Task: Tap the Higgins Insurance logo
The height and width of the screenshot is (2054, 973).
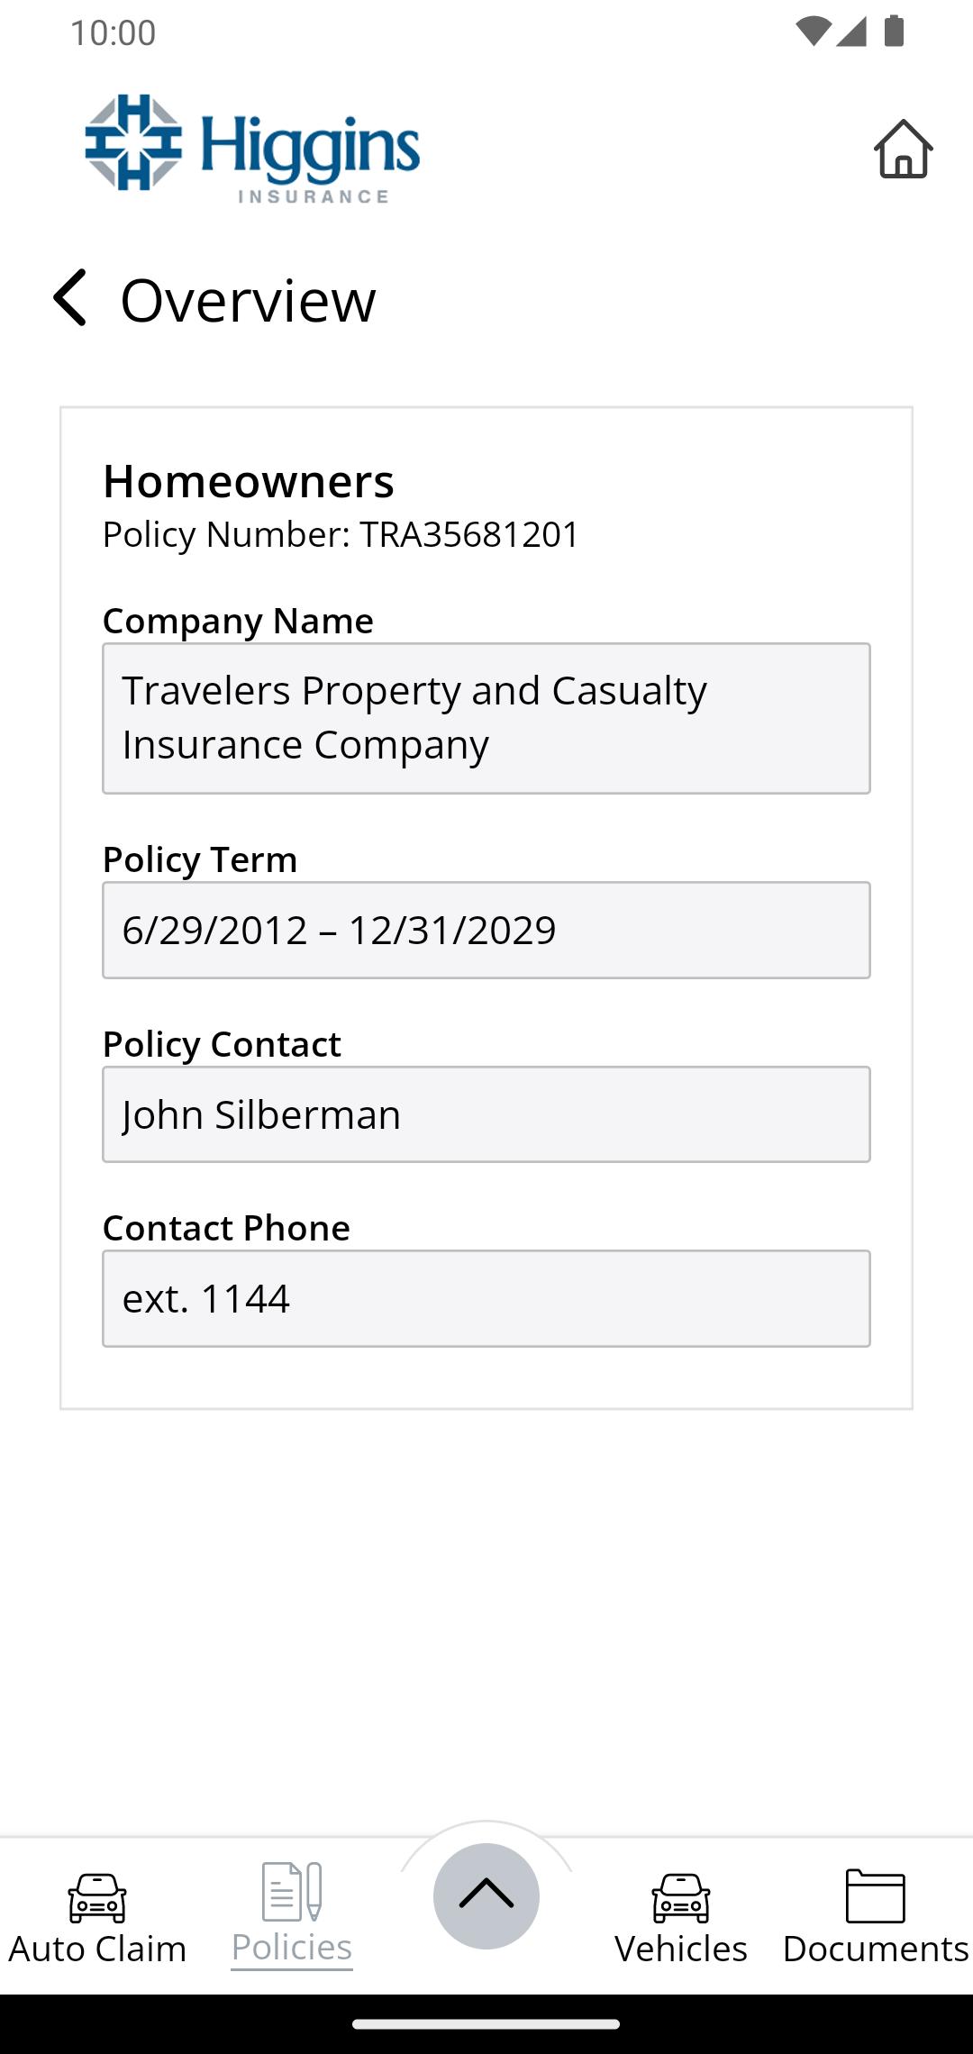Action: tap(252, 149)
